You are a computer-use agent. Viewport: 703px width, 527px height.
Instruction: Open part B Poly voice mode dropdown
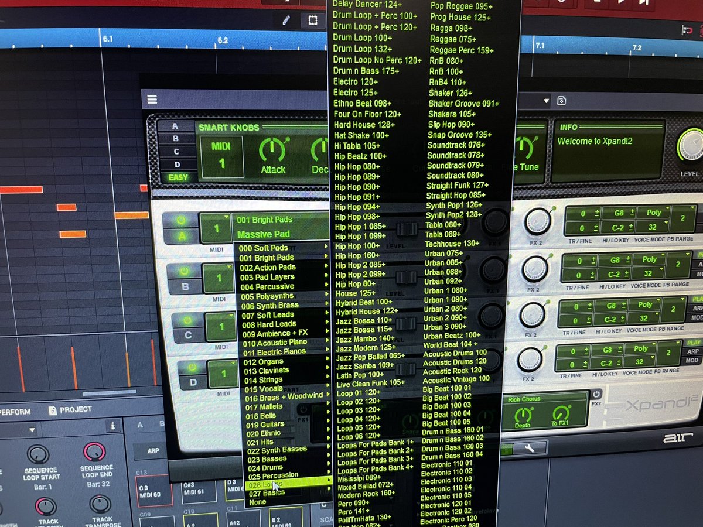pos(649,259)
